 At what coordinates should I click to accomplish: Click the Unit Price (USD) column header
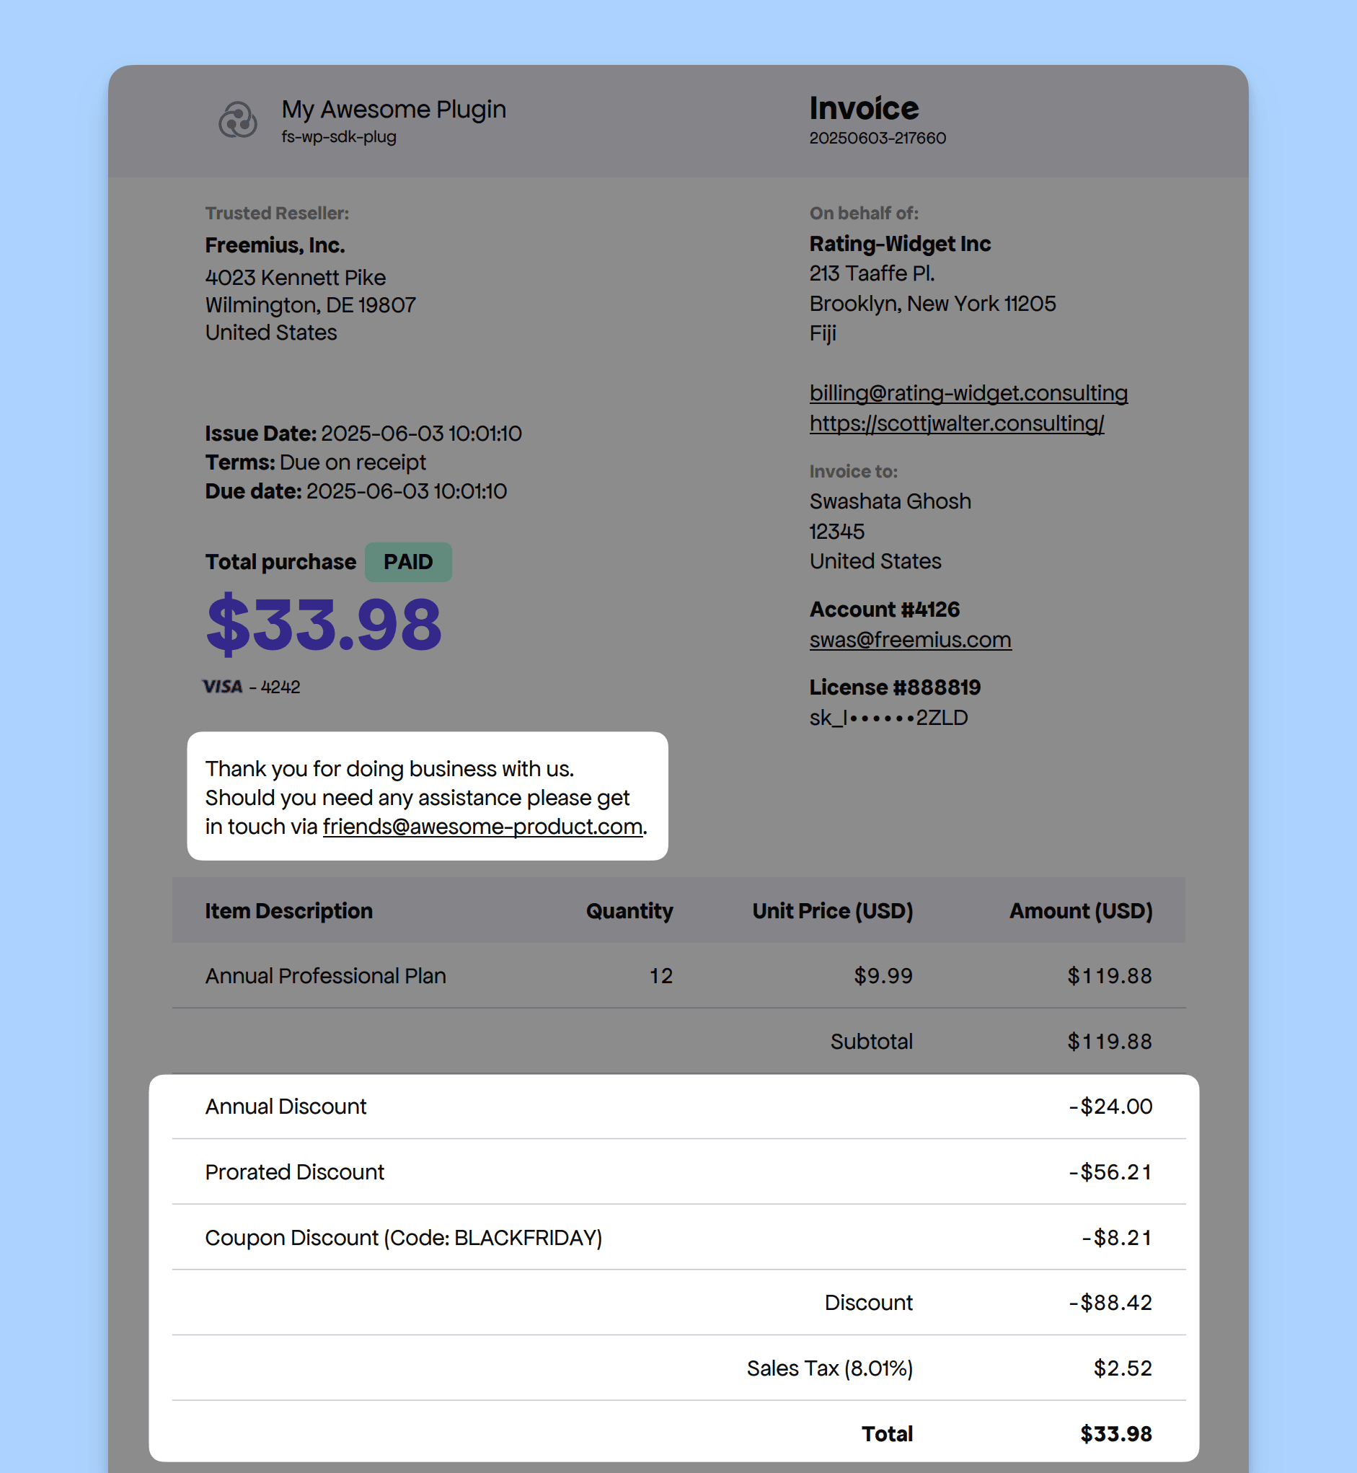pyautogui.click(x=833, y=911)
